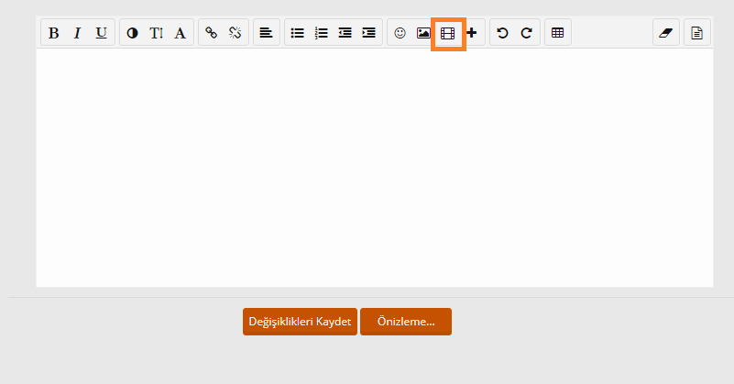734x384 pixels.
Task: Toggle bold formatting
Action: pyautogui.click(x=53, y=33)
